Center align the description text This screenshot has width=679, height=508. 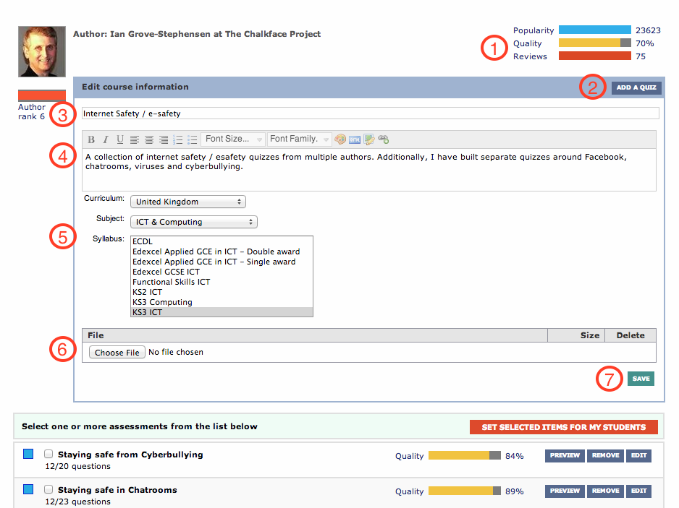click(x=149, y=139)
